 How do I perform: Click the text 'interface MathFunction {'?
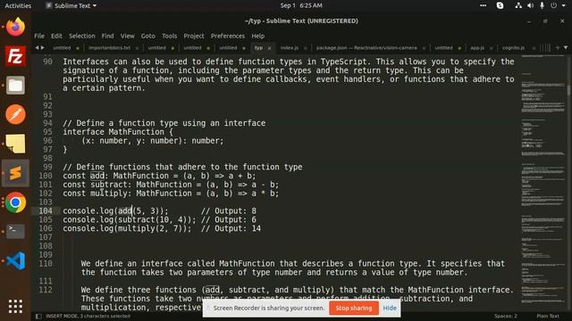118,132
